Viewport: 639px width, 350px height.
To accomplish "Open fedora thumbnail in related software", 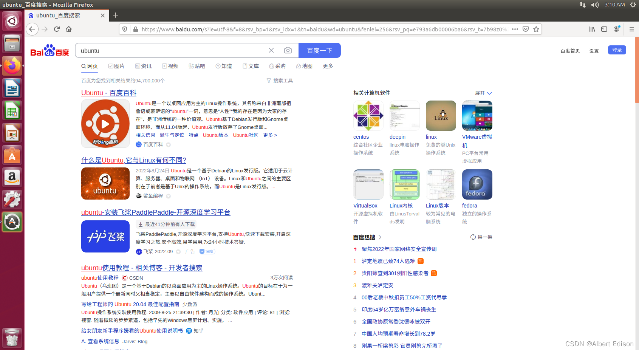I will coord(477,184).
